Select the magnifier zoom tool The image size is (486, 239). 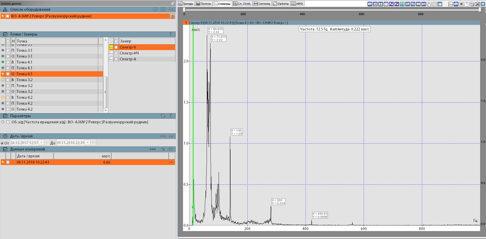tap(467, 4)
